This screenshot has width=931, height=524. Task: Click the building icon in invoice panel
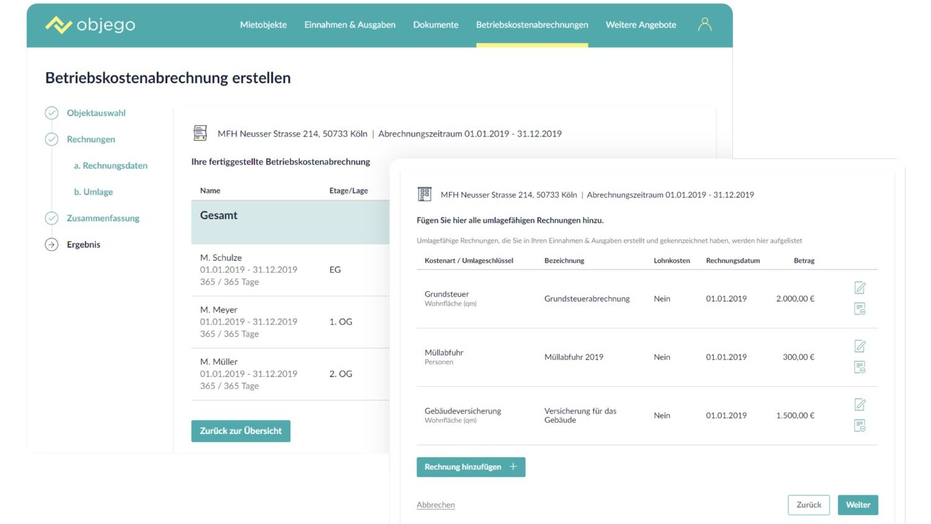(425, 194)
